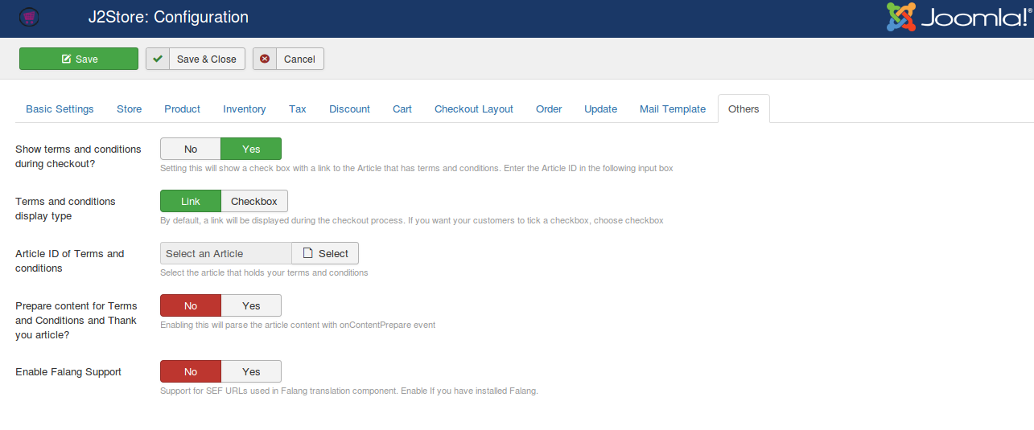
Task: Enable Prepare content option with Yes
Action: point(251,305)
